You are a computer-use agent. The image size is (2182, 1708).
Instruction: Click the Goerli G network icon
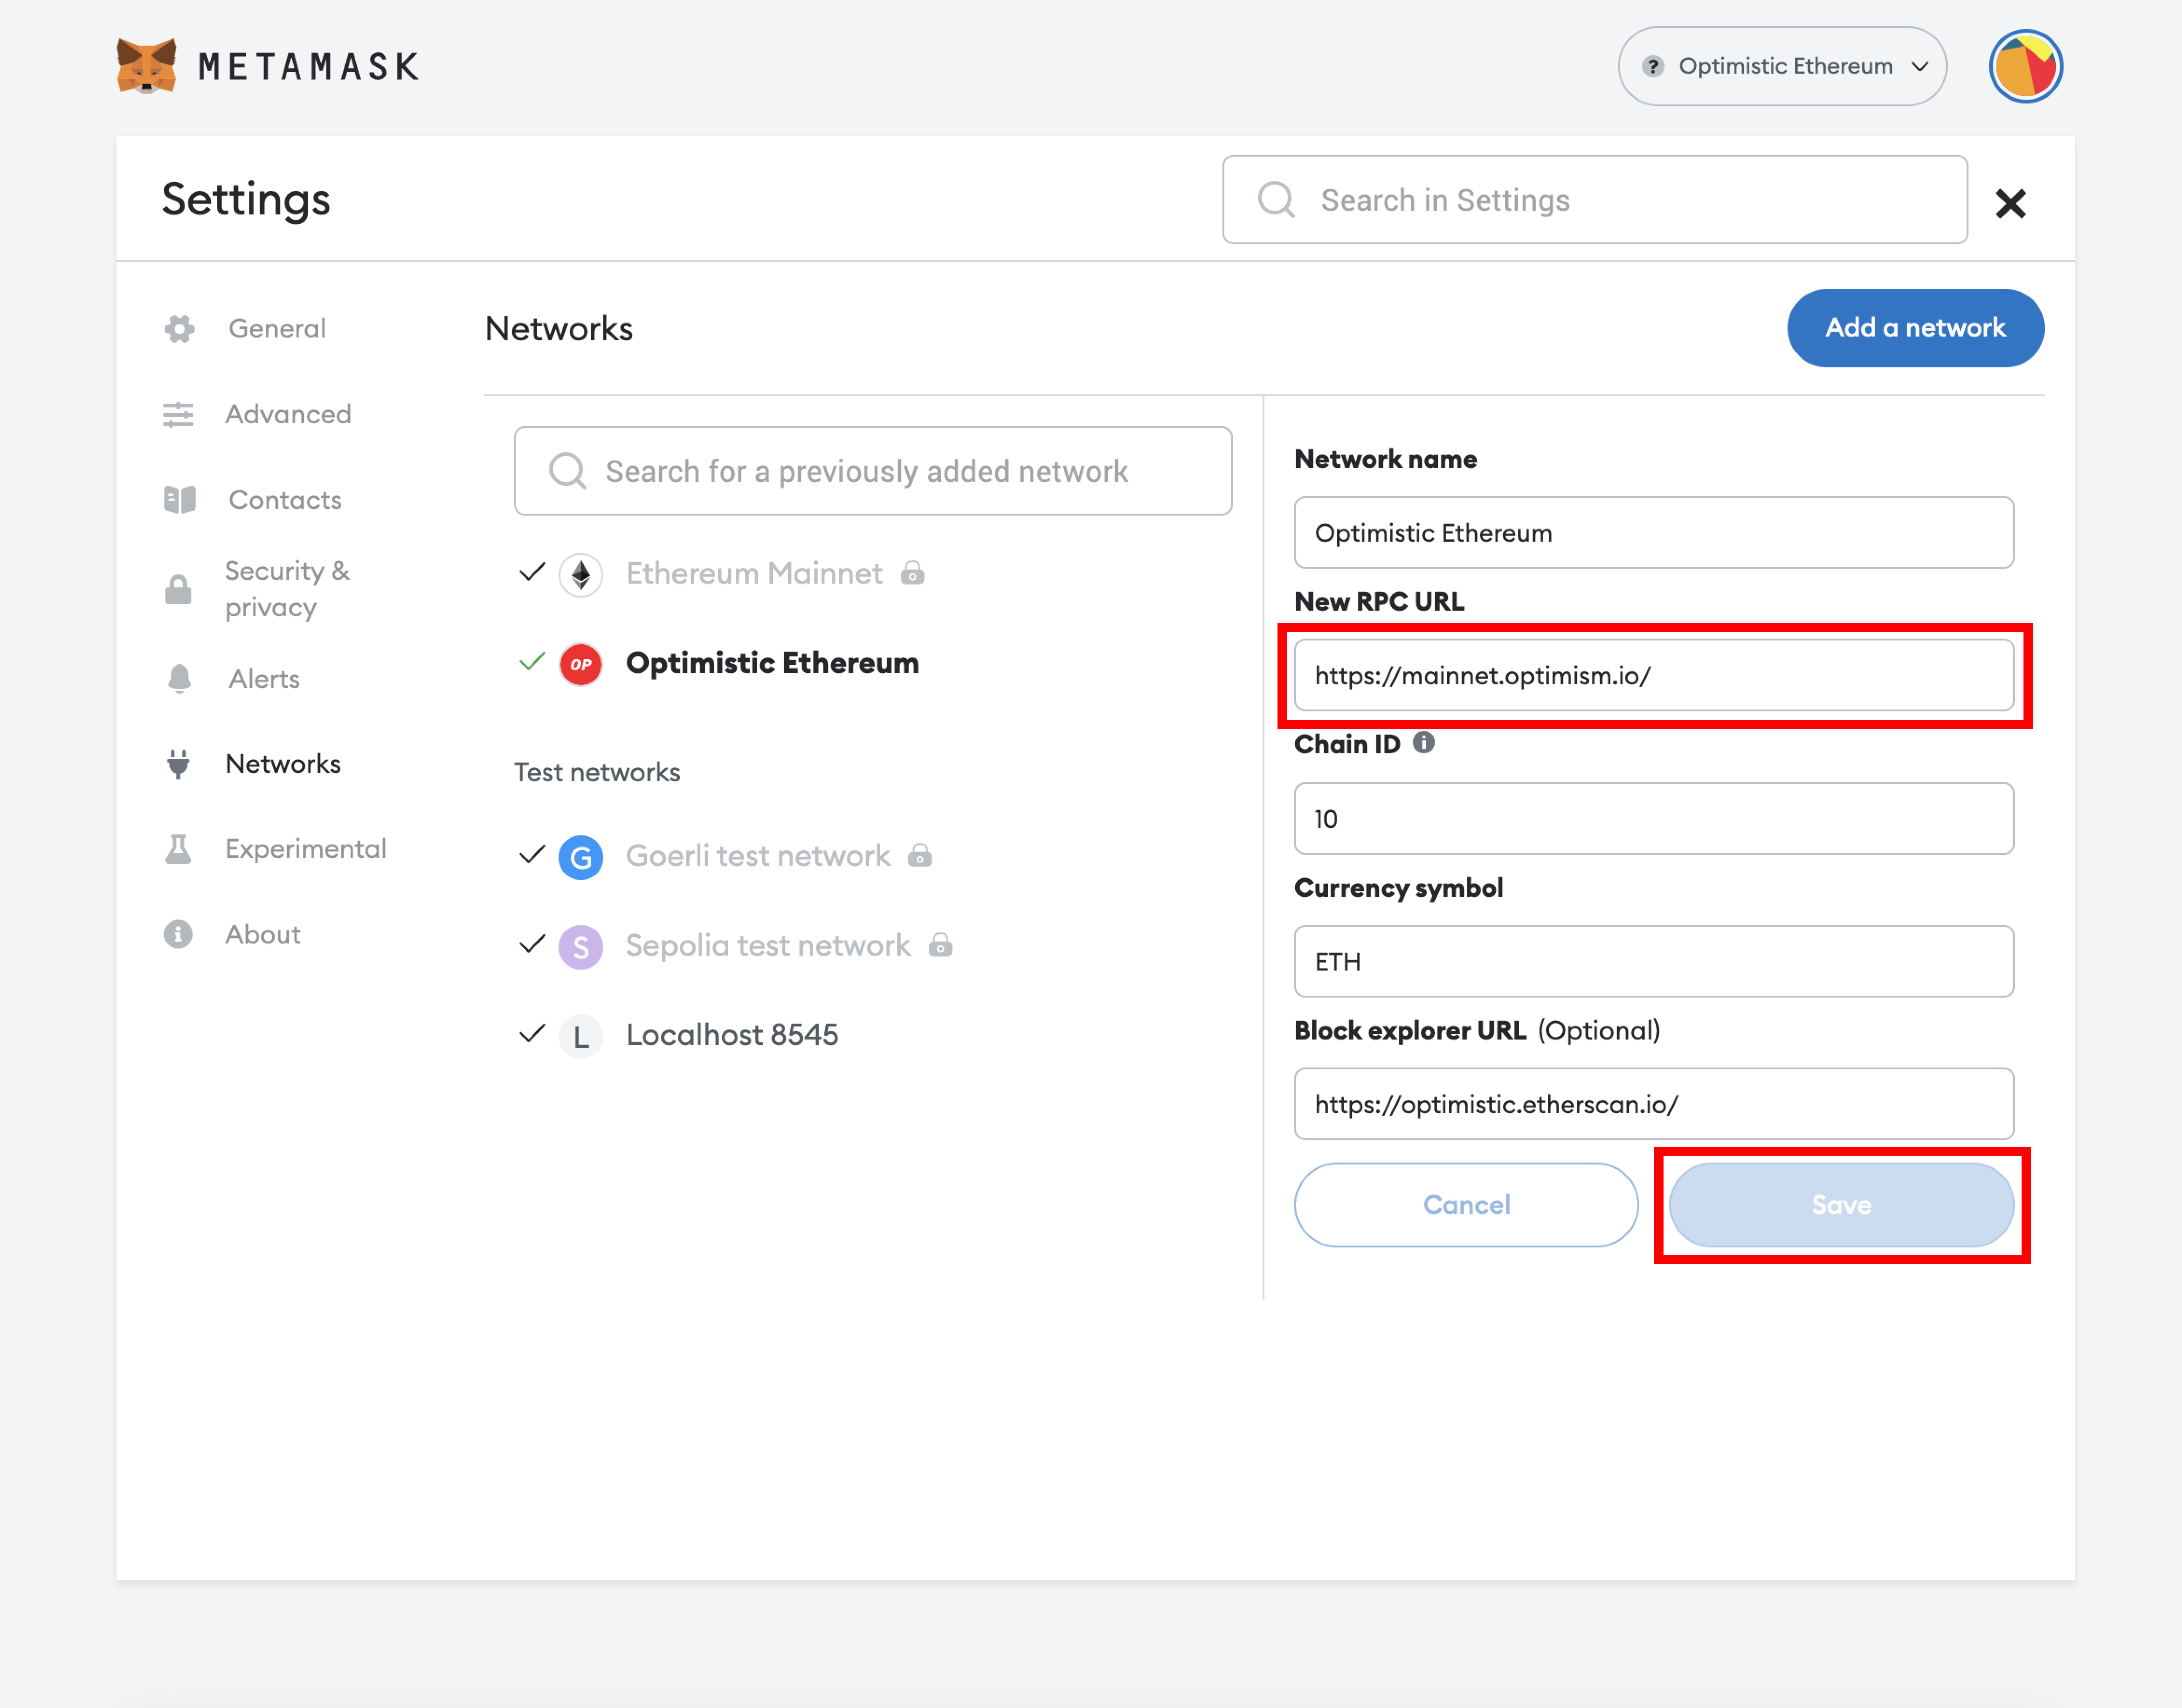click(581, 857)
